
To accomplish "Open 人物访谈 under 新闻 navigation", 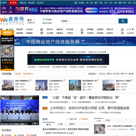I will [x=70, y=33].
